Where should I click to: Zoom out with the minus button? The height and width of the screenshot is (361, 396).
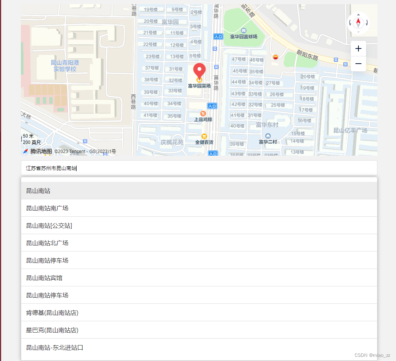[x=358, y=64]
